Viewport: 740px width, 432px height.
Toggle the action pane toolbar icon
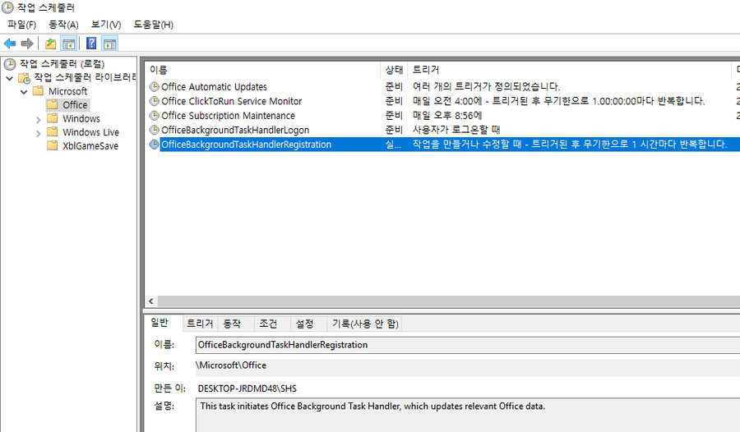[x=109, y=44]
